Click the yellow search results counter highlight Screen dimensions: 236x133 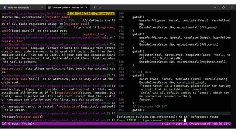coord(91,14)
